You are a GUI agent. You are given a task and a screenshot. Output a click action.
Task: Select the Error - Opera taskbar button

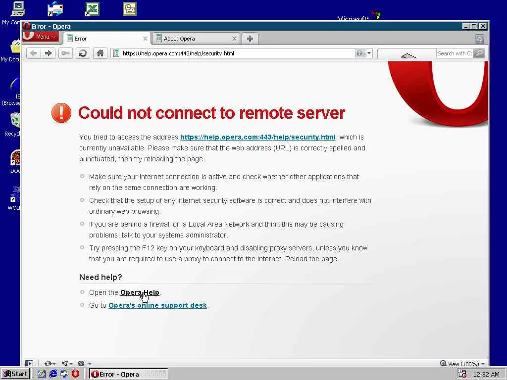(x=128, y=374)
